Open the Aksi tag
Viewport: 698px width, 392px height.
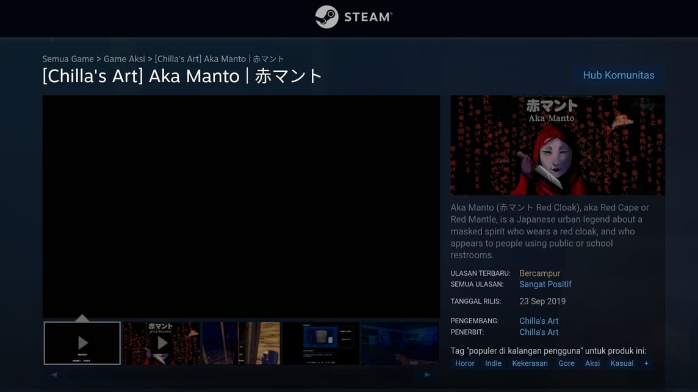click(592, 363)
